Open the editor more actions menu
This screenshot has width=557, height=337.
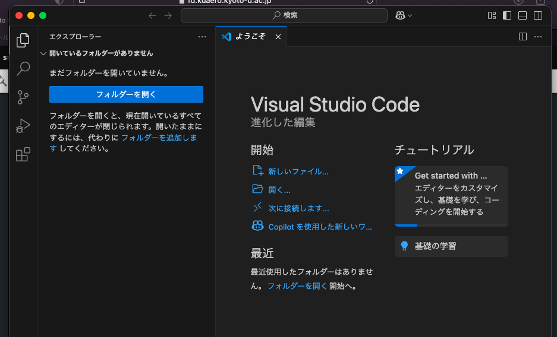click(538, 37)
